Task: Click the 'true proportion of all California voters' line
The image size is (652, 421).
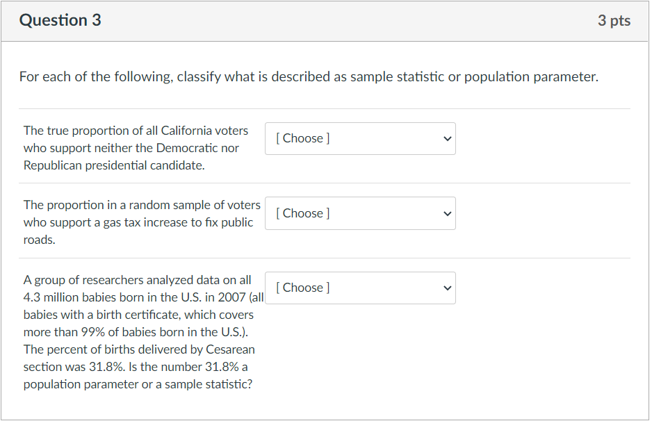Action: tap(136, 131)
